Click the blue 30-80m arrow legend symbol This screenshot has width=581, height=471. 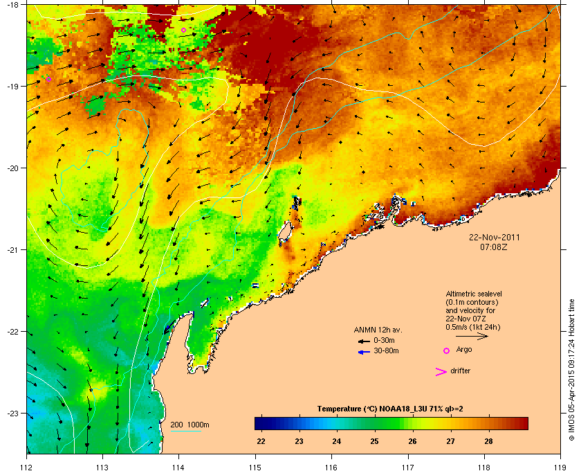click(365, 352)
